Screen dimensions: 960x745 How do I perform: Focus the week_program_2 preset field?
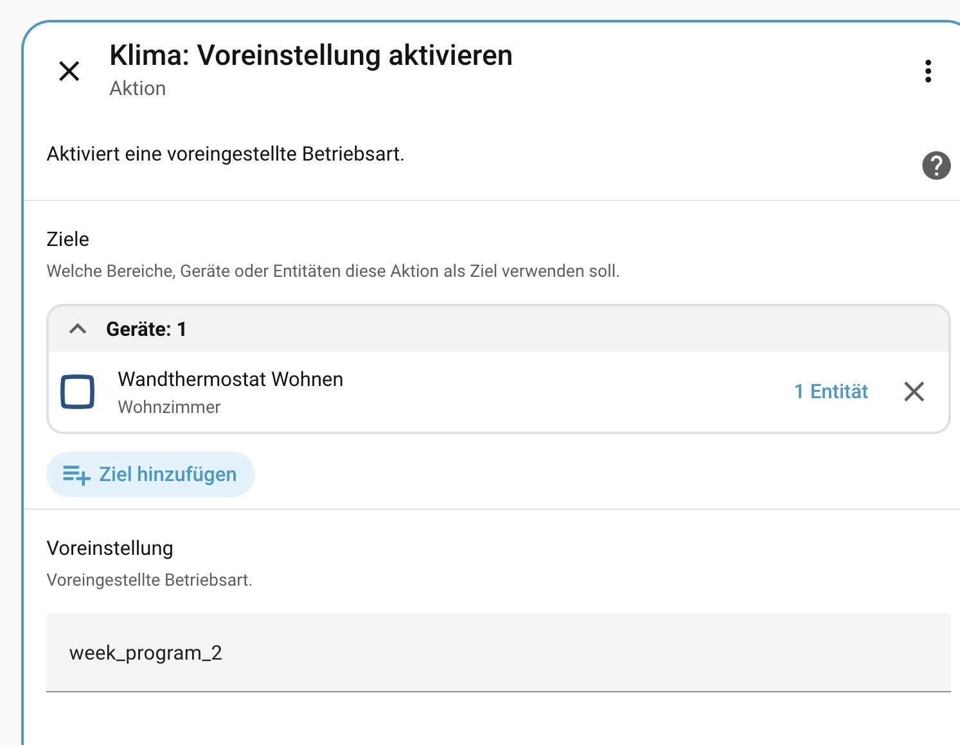coord(498,653)
